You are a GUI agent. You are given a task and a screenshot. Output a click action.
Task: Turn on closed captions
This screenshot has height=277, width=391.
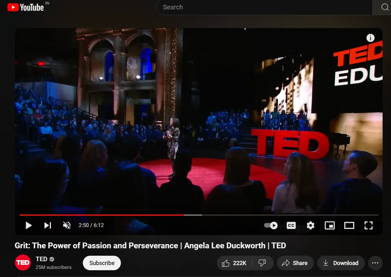click(x=291, y=225)
